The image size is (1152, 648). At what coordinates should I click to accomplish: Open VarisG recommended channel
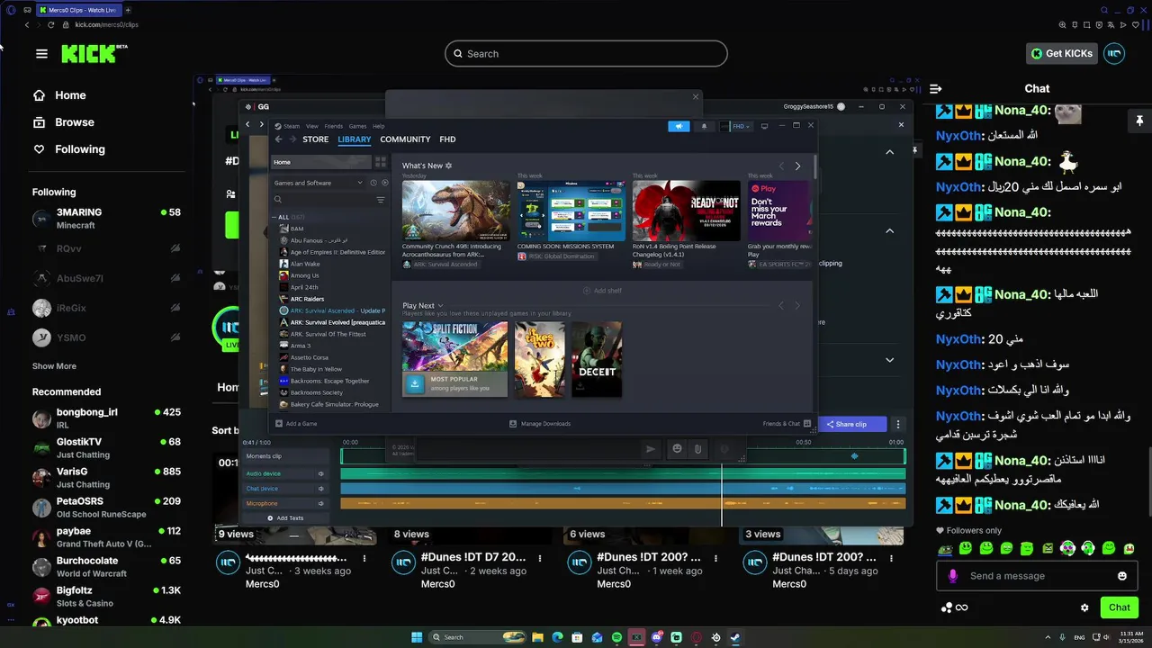coord(106,478)
